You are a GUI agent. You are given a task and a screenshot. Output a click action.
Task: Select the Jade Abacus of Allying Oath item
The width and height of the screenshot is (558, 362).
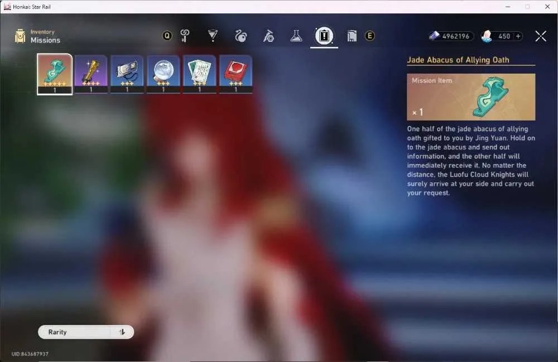55,74
